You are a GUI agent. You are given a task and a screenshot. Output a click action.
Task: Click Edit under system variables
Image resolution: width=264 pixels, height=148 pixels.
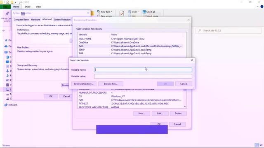160,113
